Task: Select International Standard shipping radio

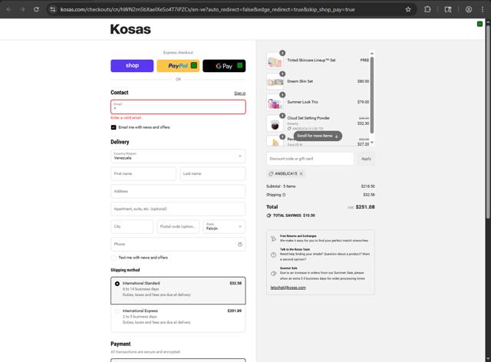Action: pos(117,284)
